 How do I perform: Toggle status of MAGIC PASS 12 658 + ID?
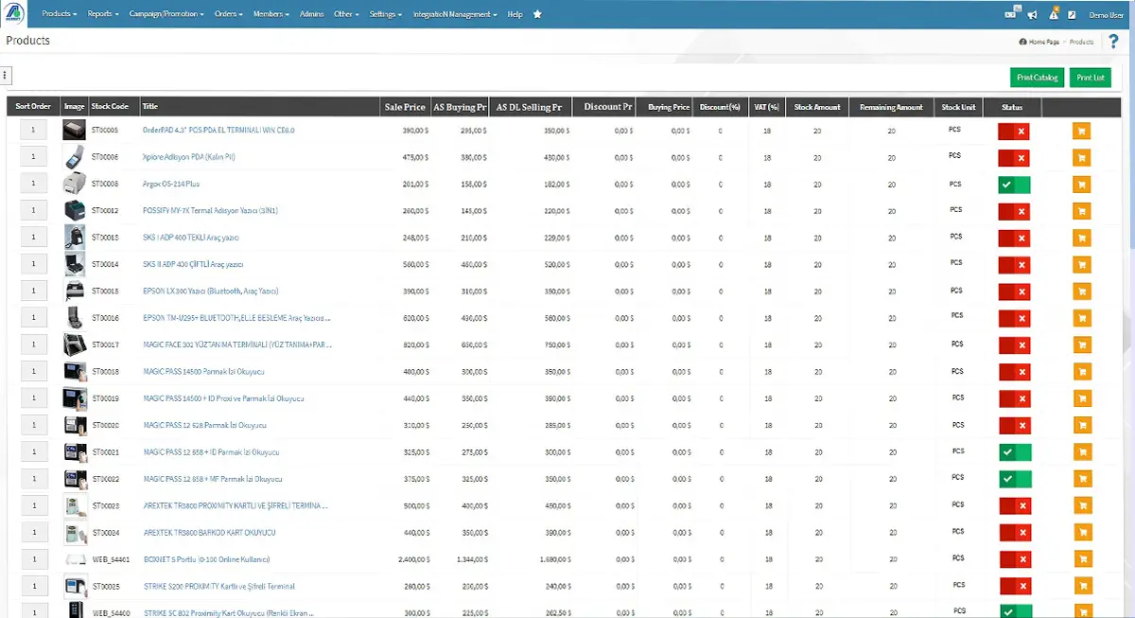(1014, 451)
